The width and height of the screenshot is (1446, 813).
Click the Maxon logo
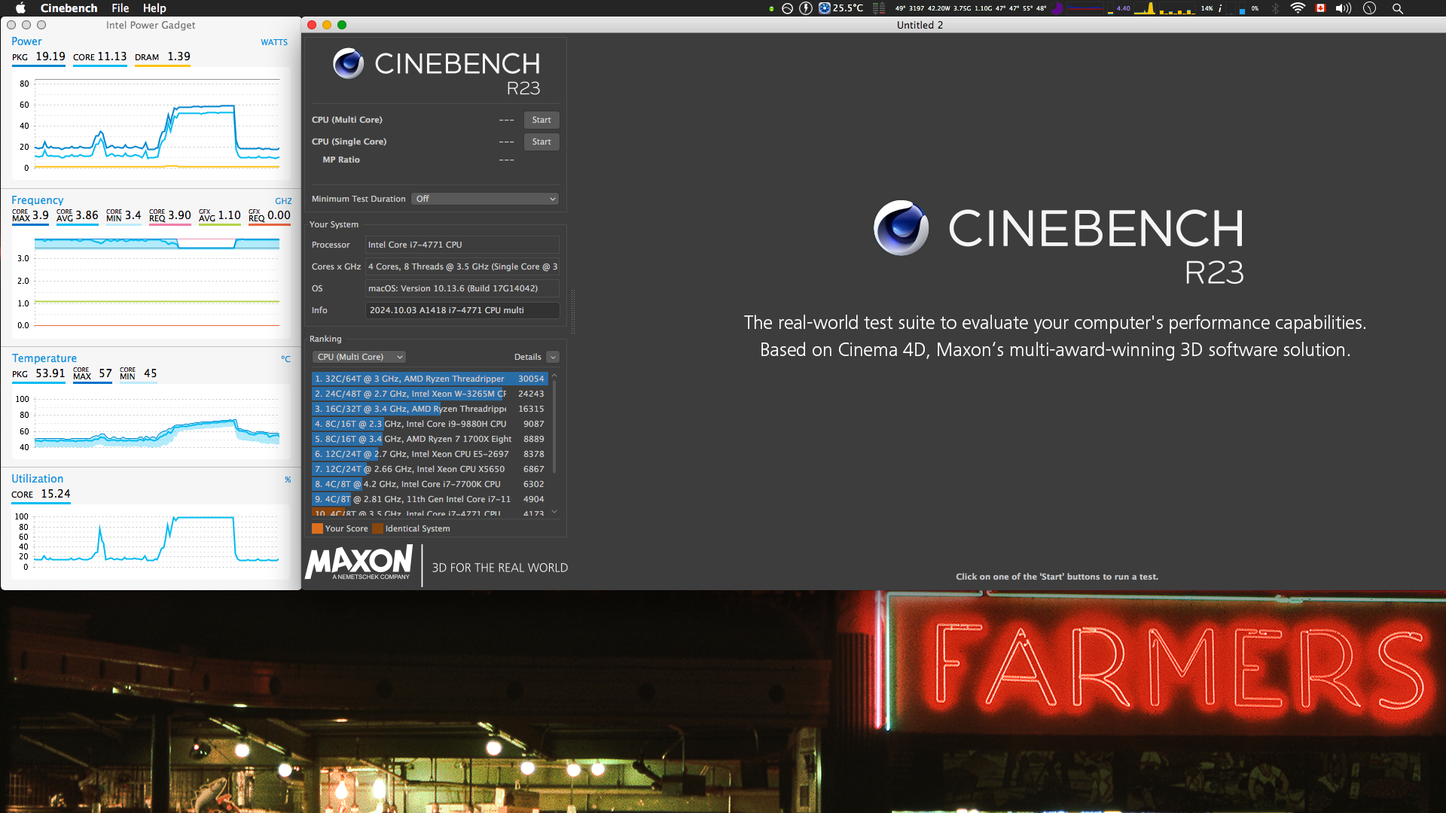[358, 563]
